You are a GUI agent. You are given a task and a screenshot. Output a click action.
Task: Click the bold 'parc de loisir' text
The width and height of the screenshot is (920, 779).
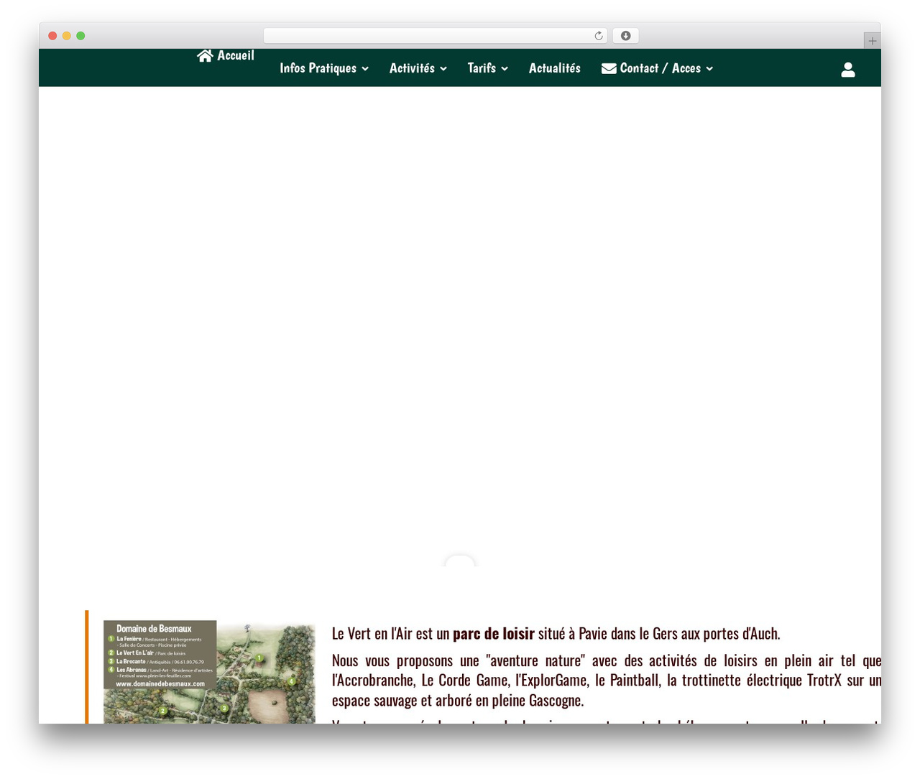click(x=494, y=634)
